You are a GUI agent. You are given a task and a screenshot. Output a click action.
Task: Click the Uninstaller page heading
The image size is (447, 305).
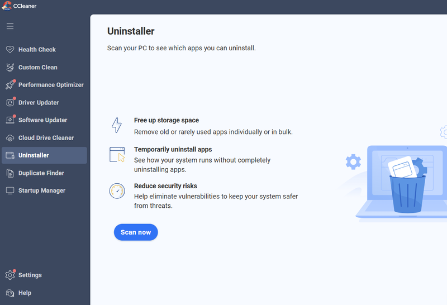(131, 31)
